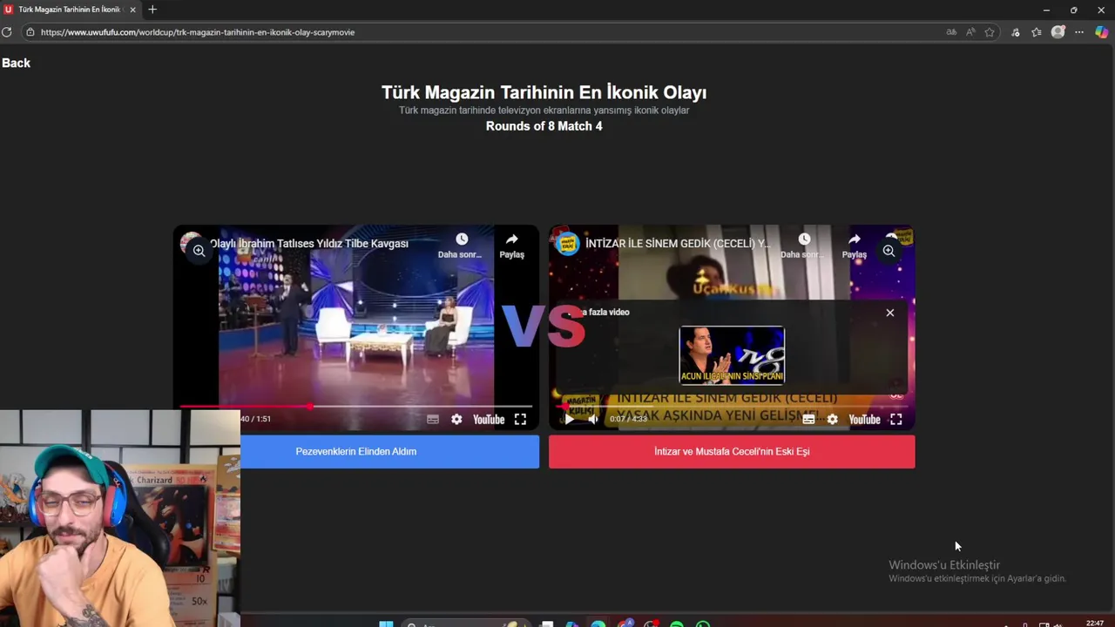Click the watch-later clock on the Tatlıses video
This screenshot has width=1115, height=627.
[x=462, y=239]
